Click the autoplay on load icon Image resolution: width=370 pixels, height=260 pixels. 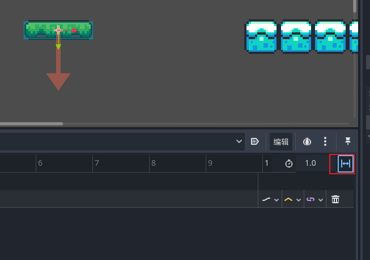(255, 141)
